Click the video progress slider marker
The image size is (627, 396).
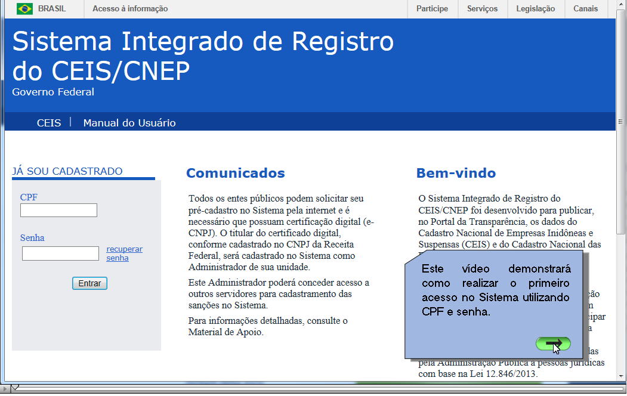tap(16, 388)
